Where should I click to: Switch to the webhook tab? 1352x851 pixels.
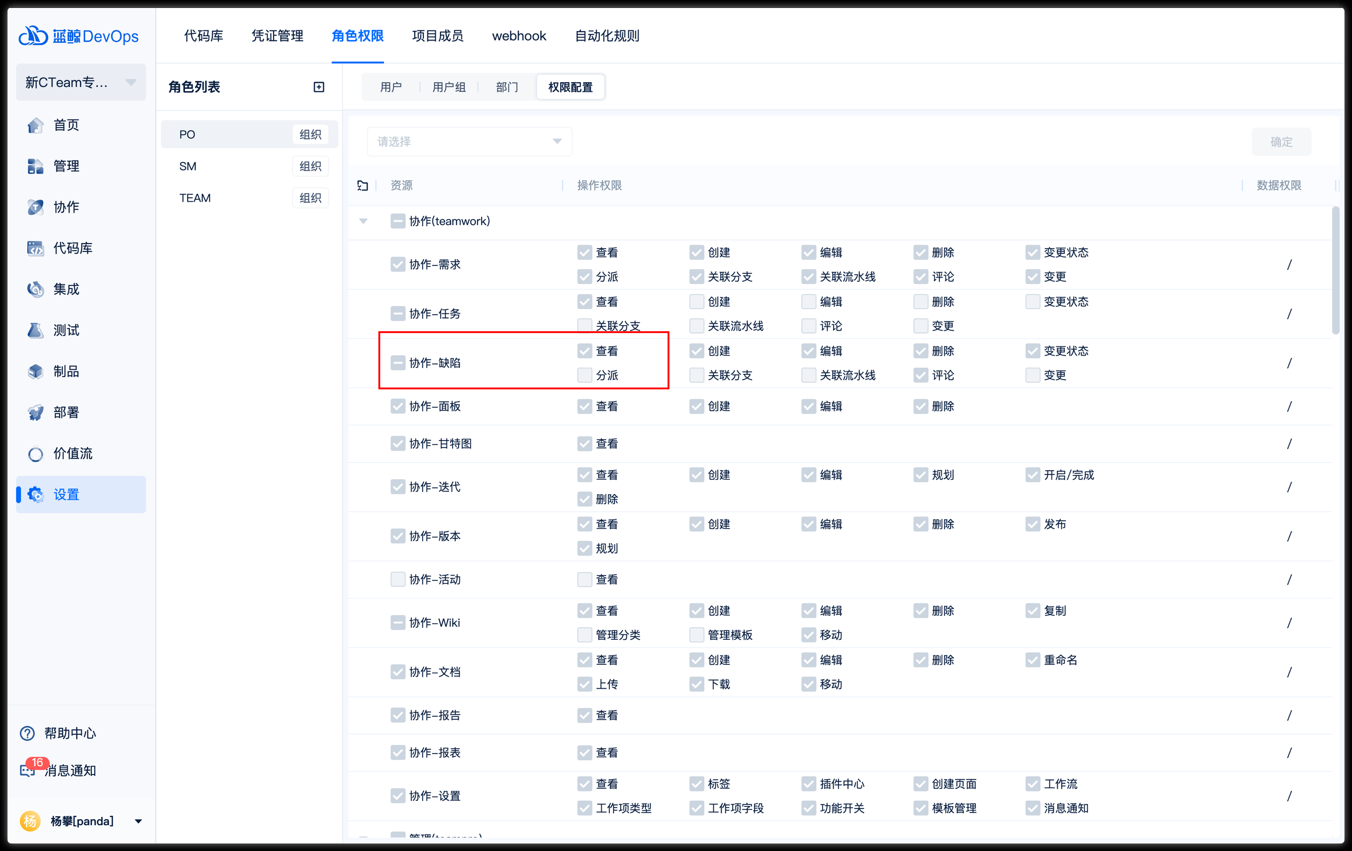pyautogui.click(x=519, y=36)
